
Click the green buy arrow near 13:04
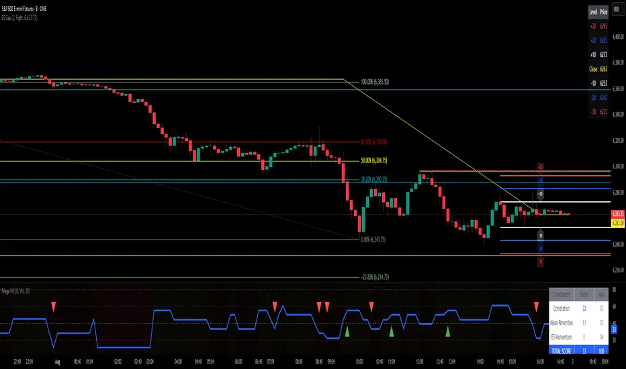tap(447, 331)
